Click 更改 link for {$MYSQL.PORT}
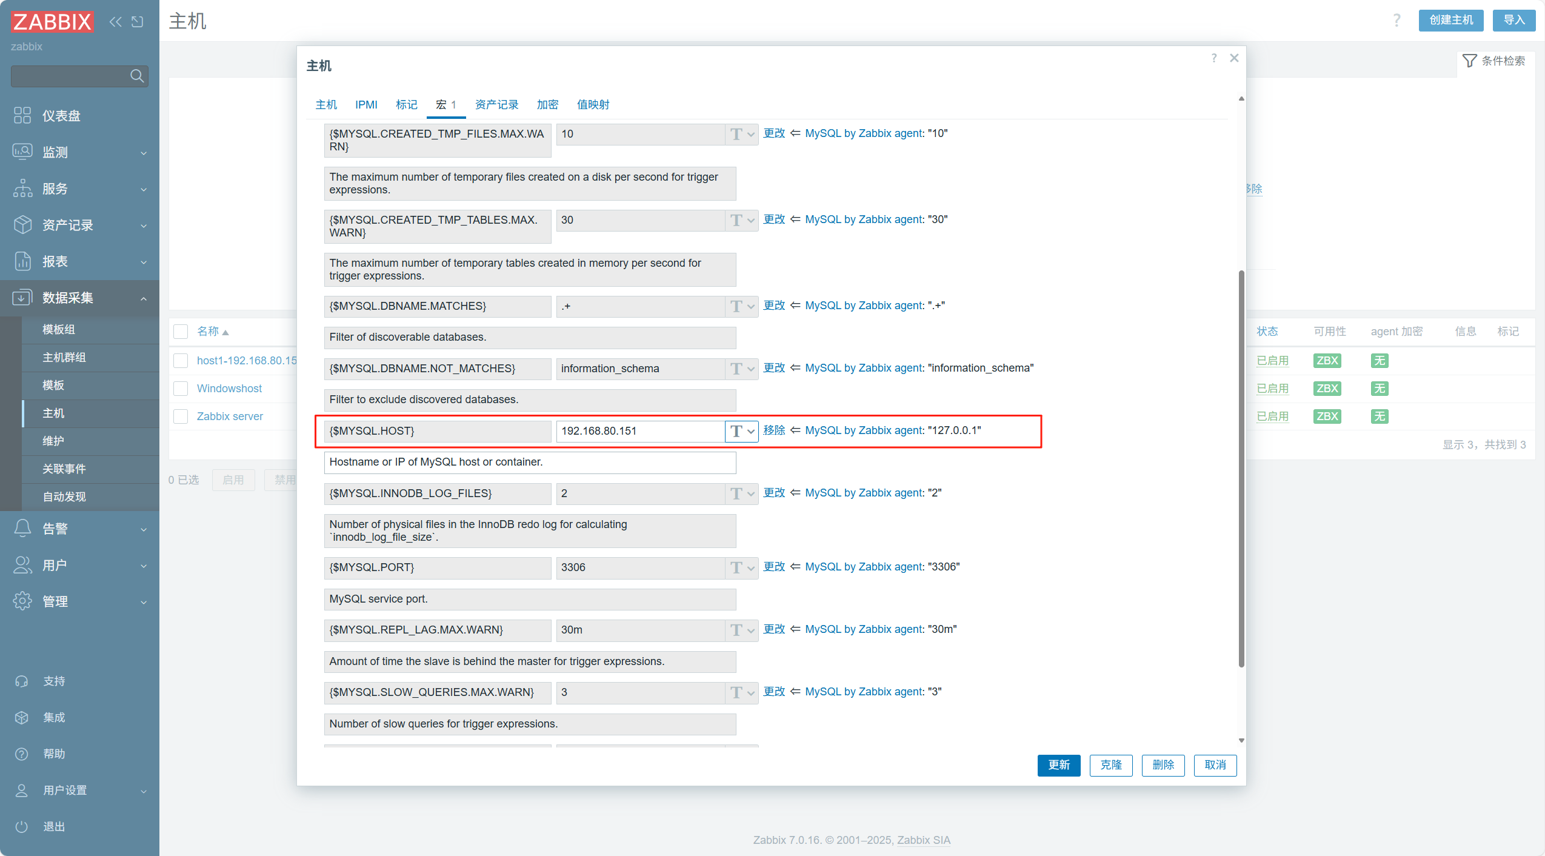1545x856 pixels. point(774,567)
